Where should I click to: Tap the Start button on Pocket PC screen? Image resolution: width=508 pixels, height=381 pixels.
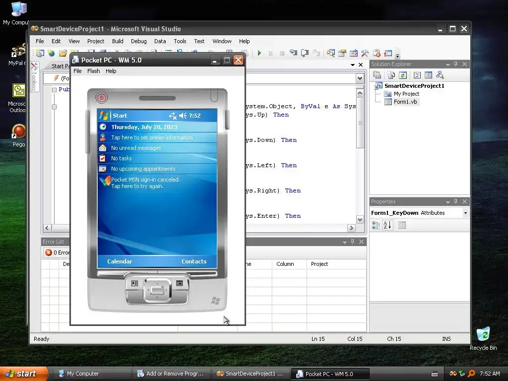tap(114, 116)
